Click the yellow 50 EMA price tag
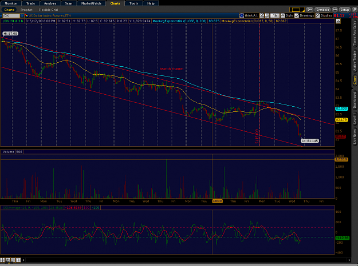Image resolution: width=358 pixels, height=266 pixels. (341, 119)
